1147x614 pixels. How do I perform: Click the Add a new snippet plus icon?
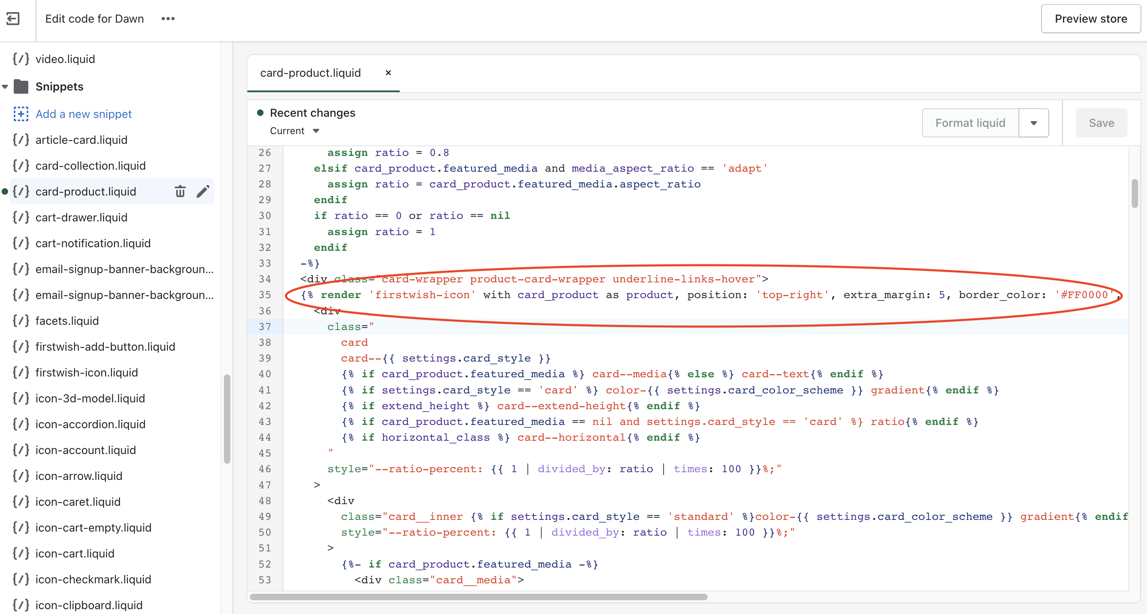(x=21, y=114)
